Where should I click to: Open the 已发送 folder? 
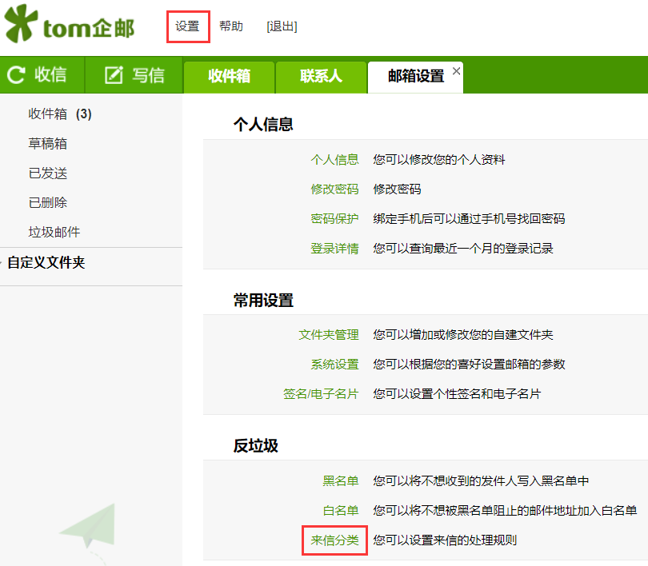48,173
